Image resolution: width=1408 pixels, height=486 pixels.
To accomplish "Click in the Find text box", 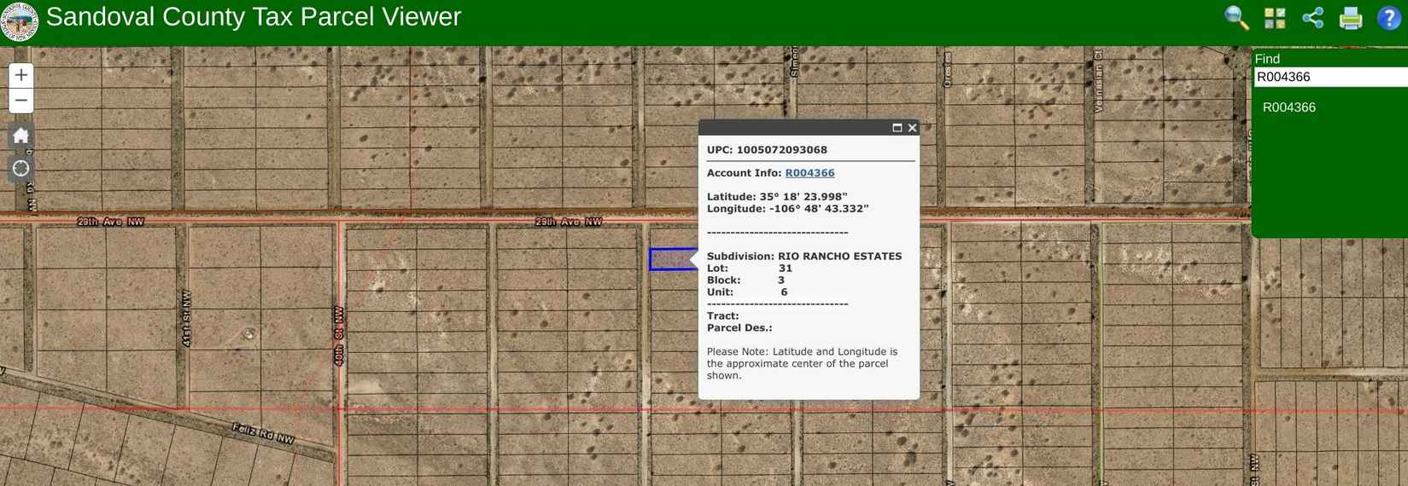I will tap(1329, 77).
